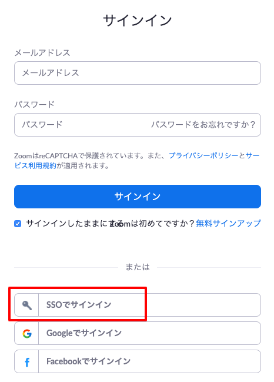Screen dimensions: 274x382
Task: Select the Googleでサインイン button
Action: point(138,333)
